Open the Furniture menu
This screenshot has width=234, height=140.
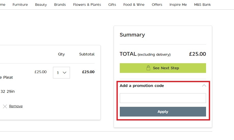tap(20, 5)
